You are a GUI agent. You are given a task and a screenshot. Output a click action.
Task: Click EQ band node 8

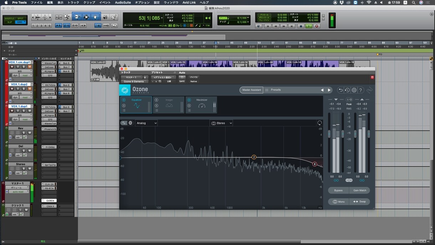[x=314, y=164]
